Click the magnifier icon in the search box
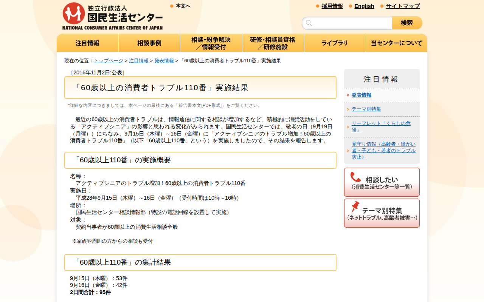Viewport: 484px width, 302px height. pos(309,23)
